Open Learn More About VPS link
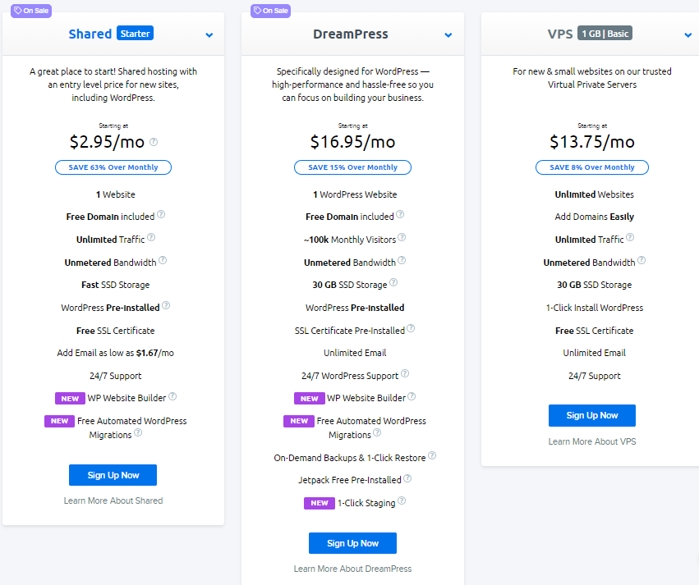Screen dimensions: 699x585 [x=592, y=441]
